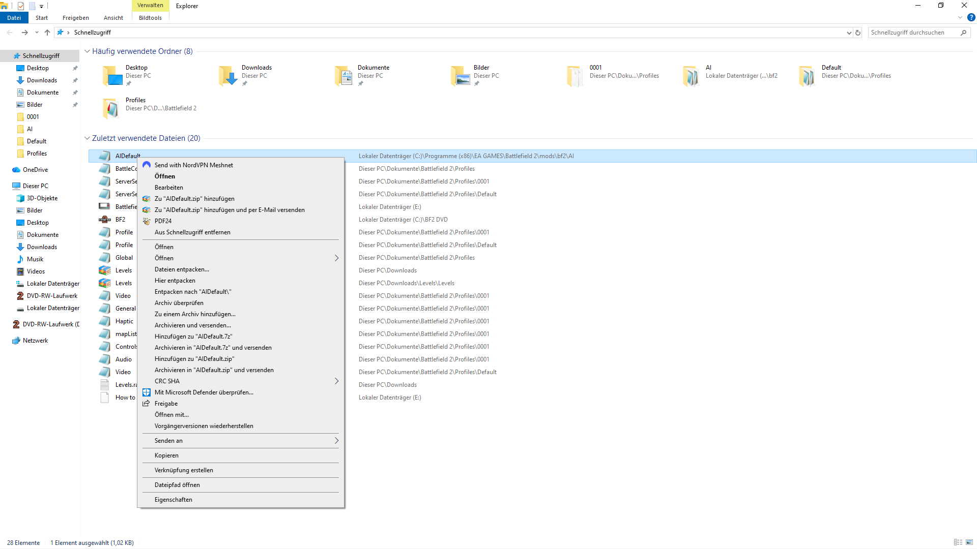Viewport: 977px width, 549px height.
Task: Click the OneDrive cloud icon in sidebar
Action: tap(16, 170)
